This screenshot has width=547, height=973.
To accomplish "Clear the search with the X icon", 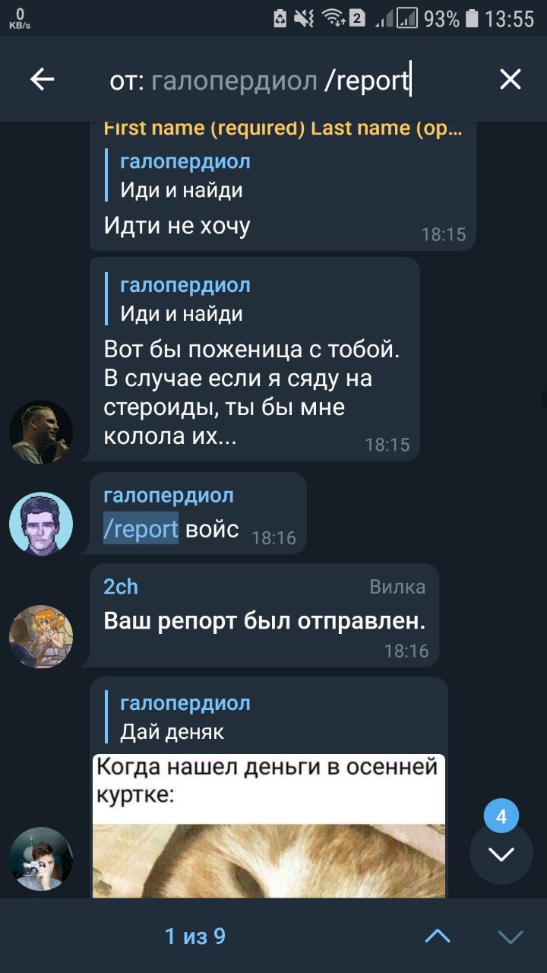I will [510, 79].
